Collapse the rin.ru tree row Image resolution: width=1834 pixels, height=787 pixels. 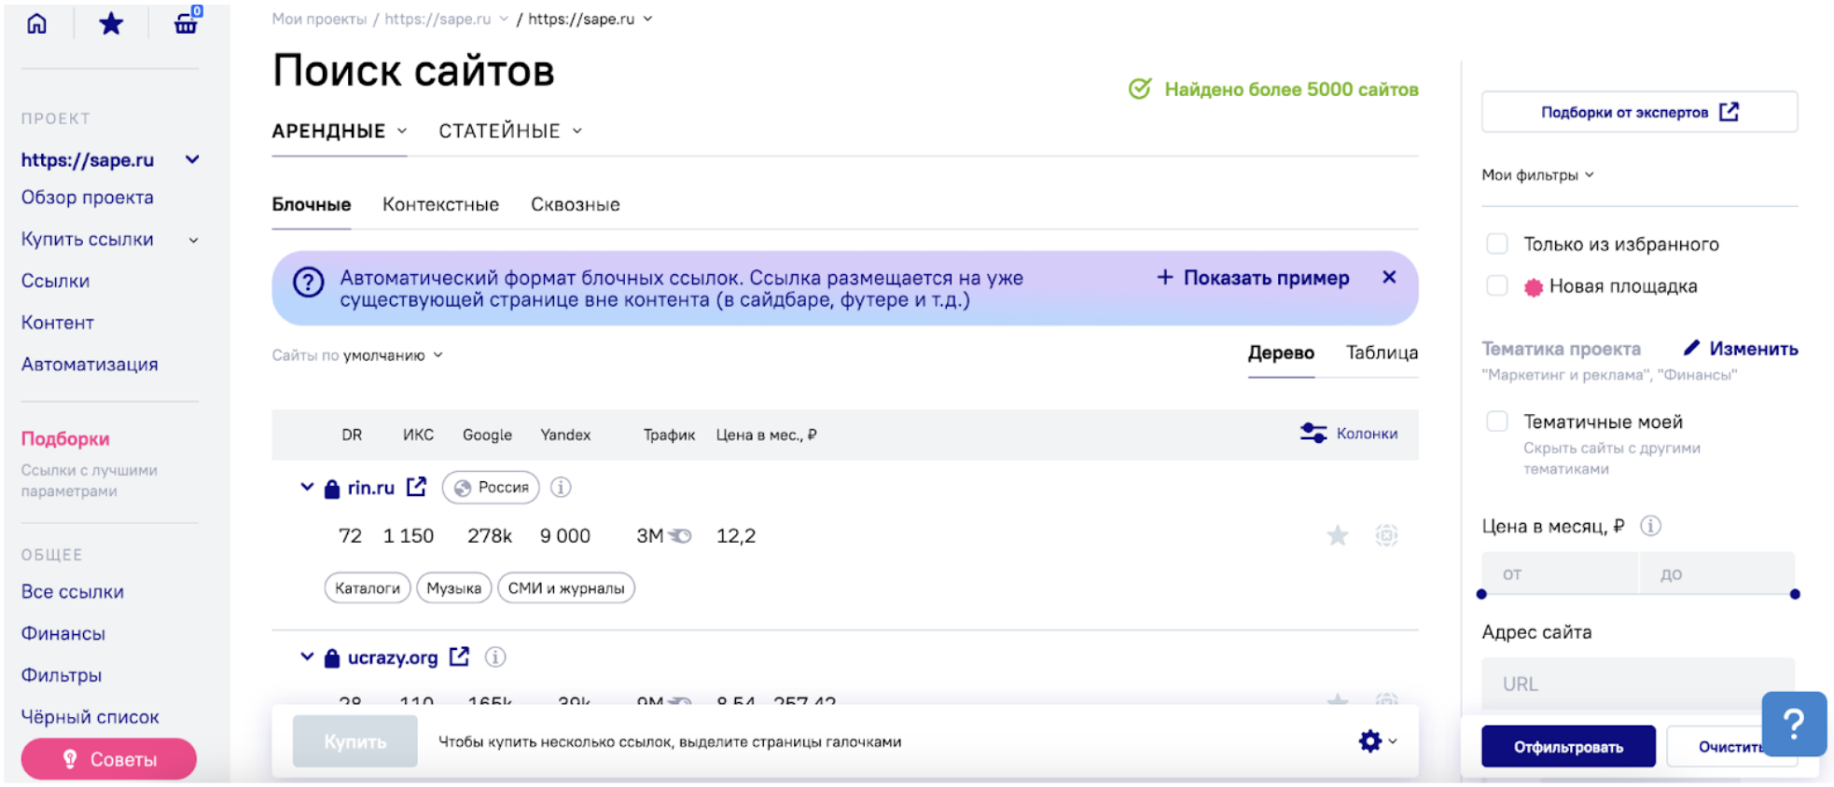point(306,487)
